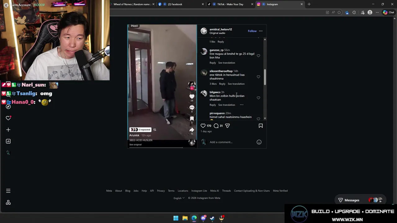Open the post's comment bubble icon
Screen dimensions: 397x223
(x=216, y=126)
